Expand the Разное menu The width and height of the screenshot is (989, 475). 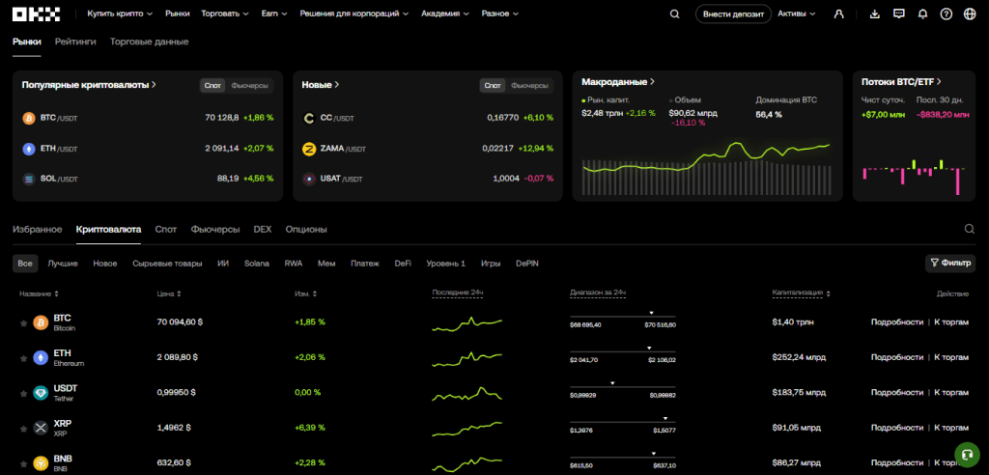500,14
